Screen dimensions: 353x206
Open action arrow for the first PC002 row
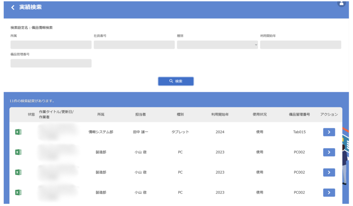(x=329, y=152)
